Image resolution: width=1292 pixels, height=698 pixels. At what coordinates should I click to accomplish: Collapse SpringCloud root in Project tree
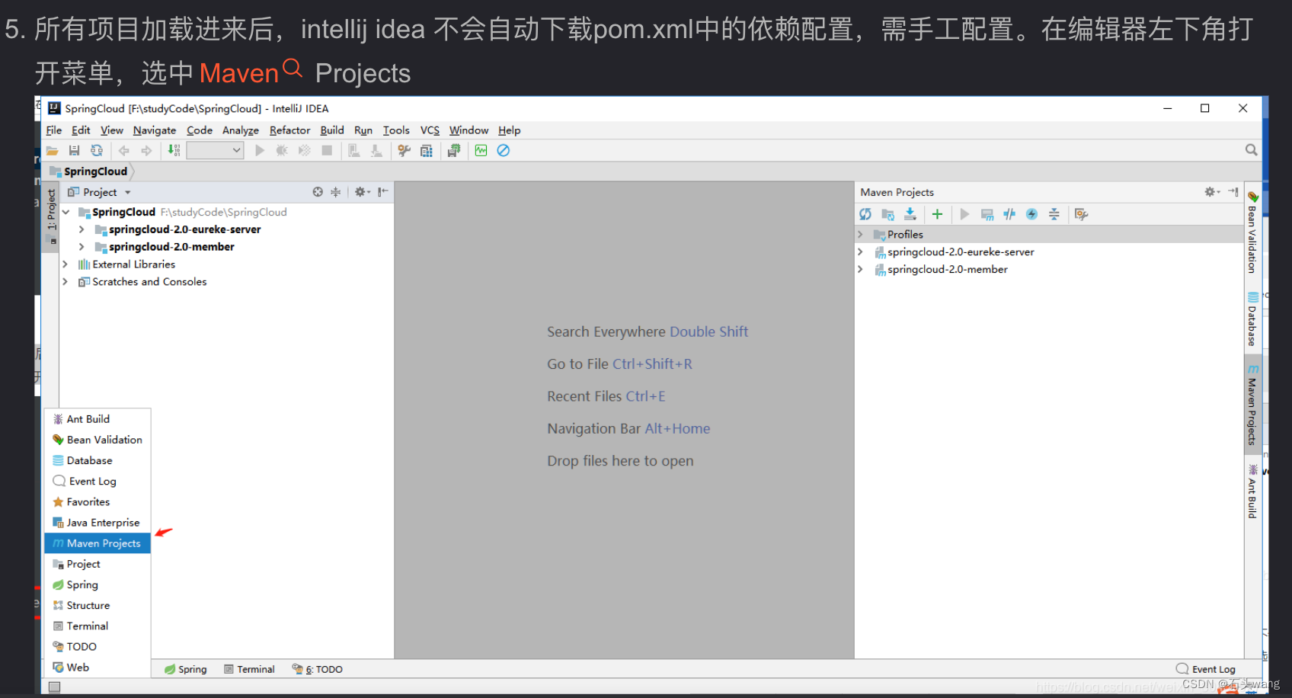66,213
